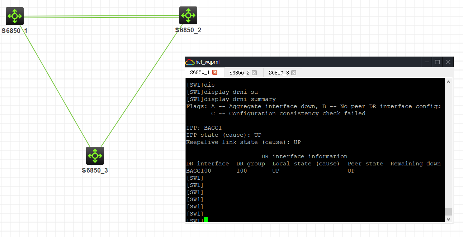Click the 'DR group' column header
The image size is (463, 237).
coord(251,164)
